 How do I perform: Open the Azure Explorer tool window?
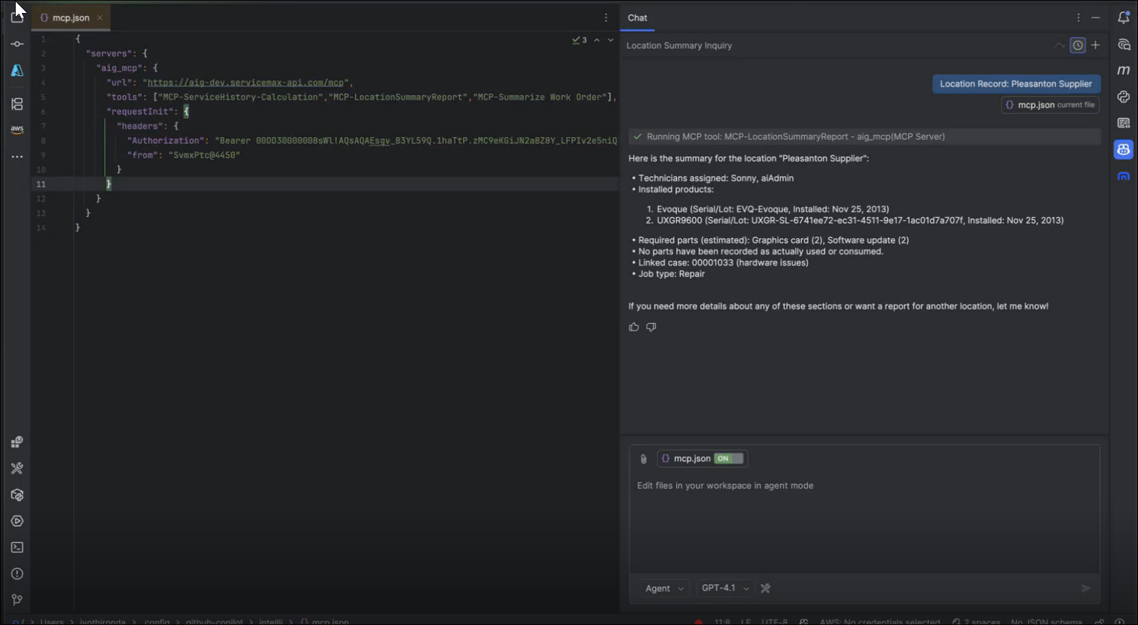click(17, 70)
